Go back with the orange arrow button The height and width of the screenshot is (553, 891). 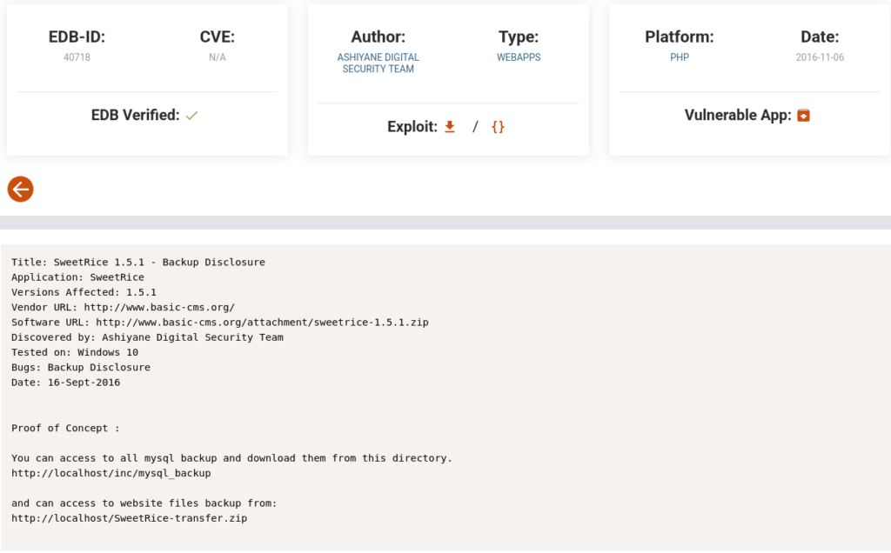[x=21, y=189]
